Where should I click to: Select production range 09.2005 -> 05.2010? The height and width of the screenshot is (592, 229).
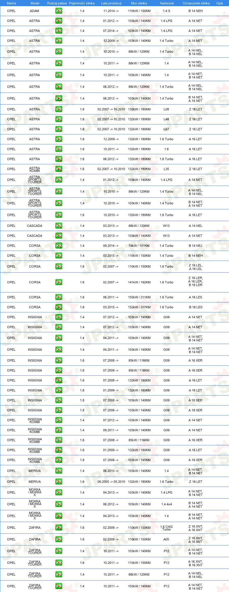[111, 482]
